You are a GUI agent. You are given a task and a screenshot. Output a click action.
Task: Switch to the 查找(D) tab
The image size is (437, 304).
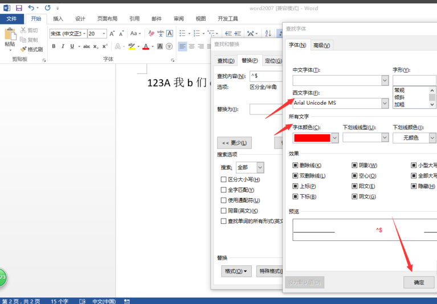point(226,61)
